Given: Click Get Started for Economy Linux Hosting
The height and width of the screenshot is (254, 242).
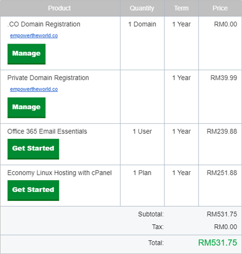Looking at the screenshot, I should pyautogui.click(x=33, y=190).
